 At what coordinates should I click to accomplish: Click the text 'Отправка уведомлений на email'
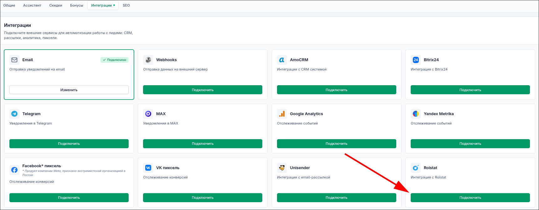(37, 70)
